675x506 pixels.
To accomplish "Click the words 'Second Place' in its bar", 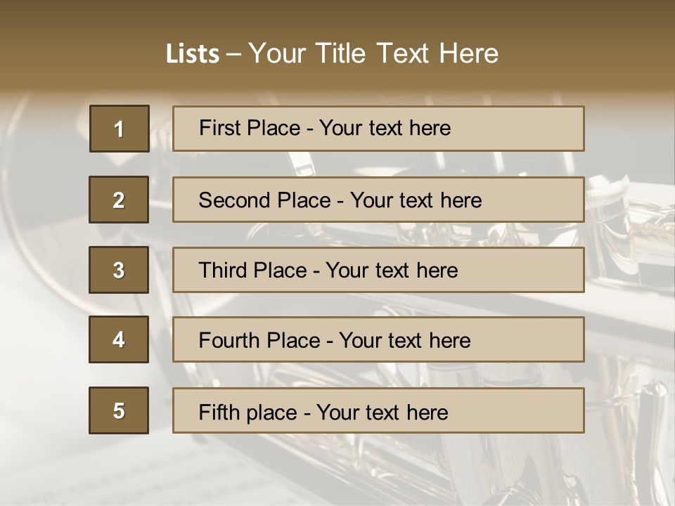I will (x=264, y=200).
